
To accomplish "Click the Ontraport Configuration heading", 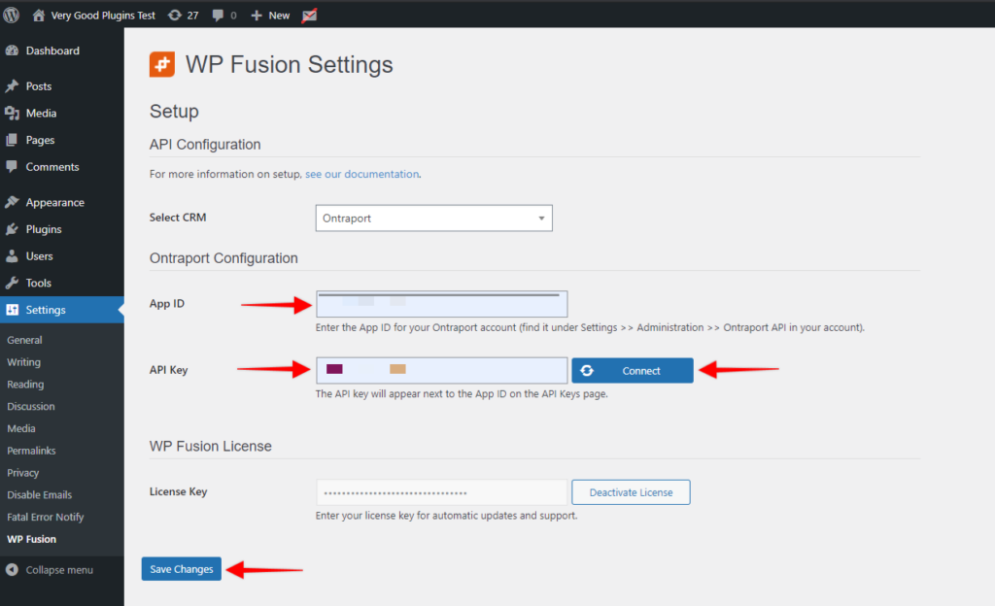I will [x=223, y=258].
